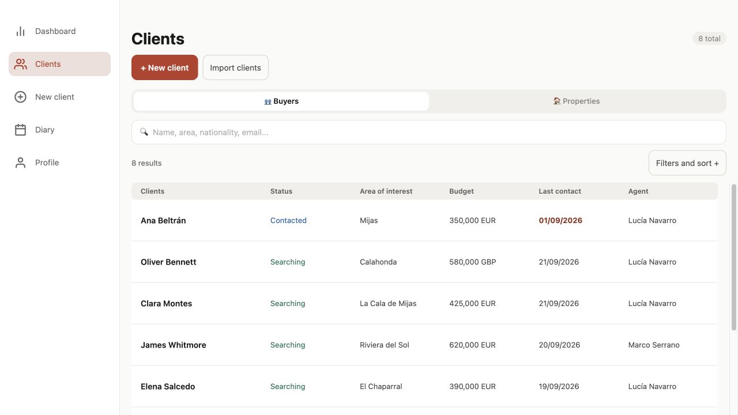Click the 8 total badge
Image resolution: width=738 pixels, height=415 pixels.
(709, 39)
